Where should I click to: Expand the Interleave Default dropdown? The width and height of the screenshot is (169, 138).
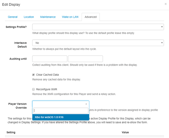pyautogui.click(x=98, y=43)
